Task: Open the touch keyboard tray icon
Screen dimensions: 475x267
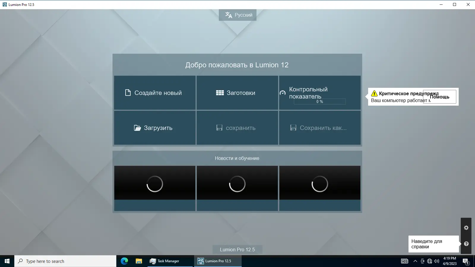Action: coord(405,261)
